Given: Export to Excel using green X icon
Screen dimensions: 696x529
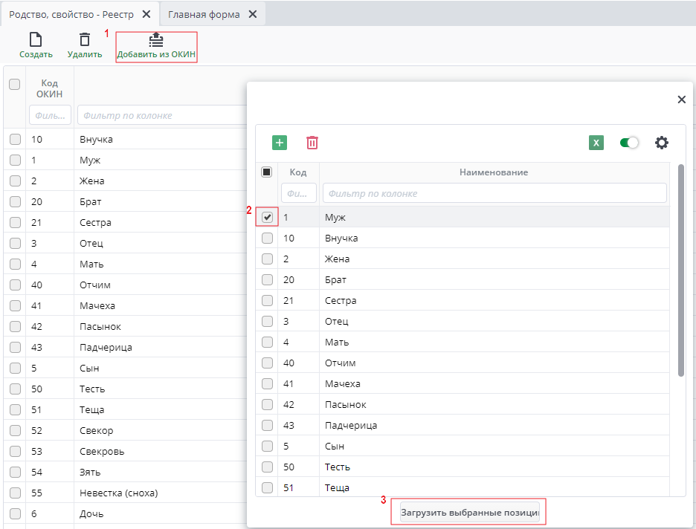Looking at the screenshot, I should tap(596, 143).
